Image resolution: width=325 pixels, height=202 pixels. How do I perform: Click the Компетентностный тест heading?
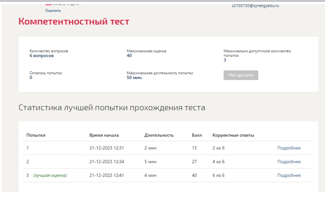tap(74, 21)
